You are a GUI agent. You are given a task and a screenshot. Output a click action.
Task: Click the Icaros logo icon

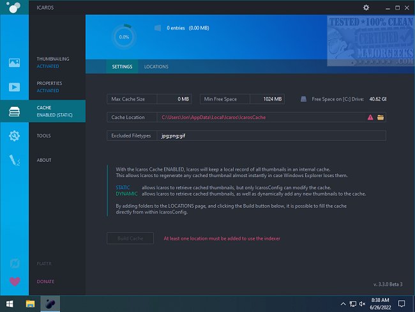click(x=13, y=7)
